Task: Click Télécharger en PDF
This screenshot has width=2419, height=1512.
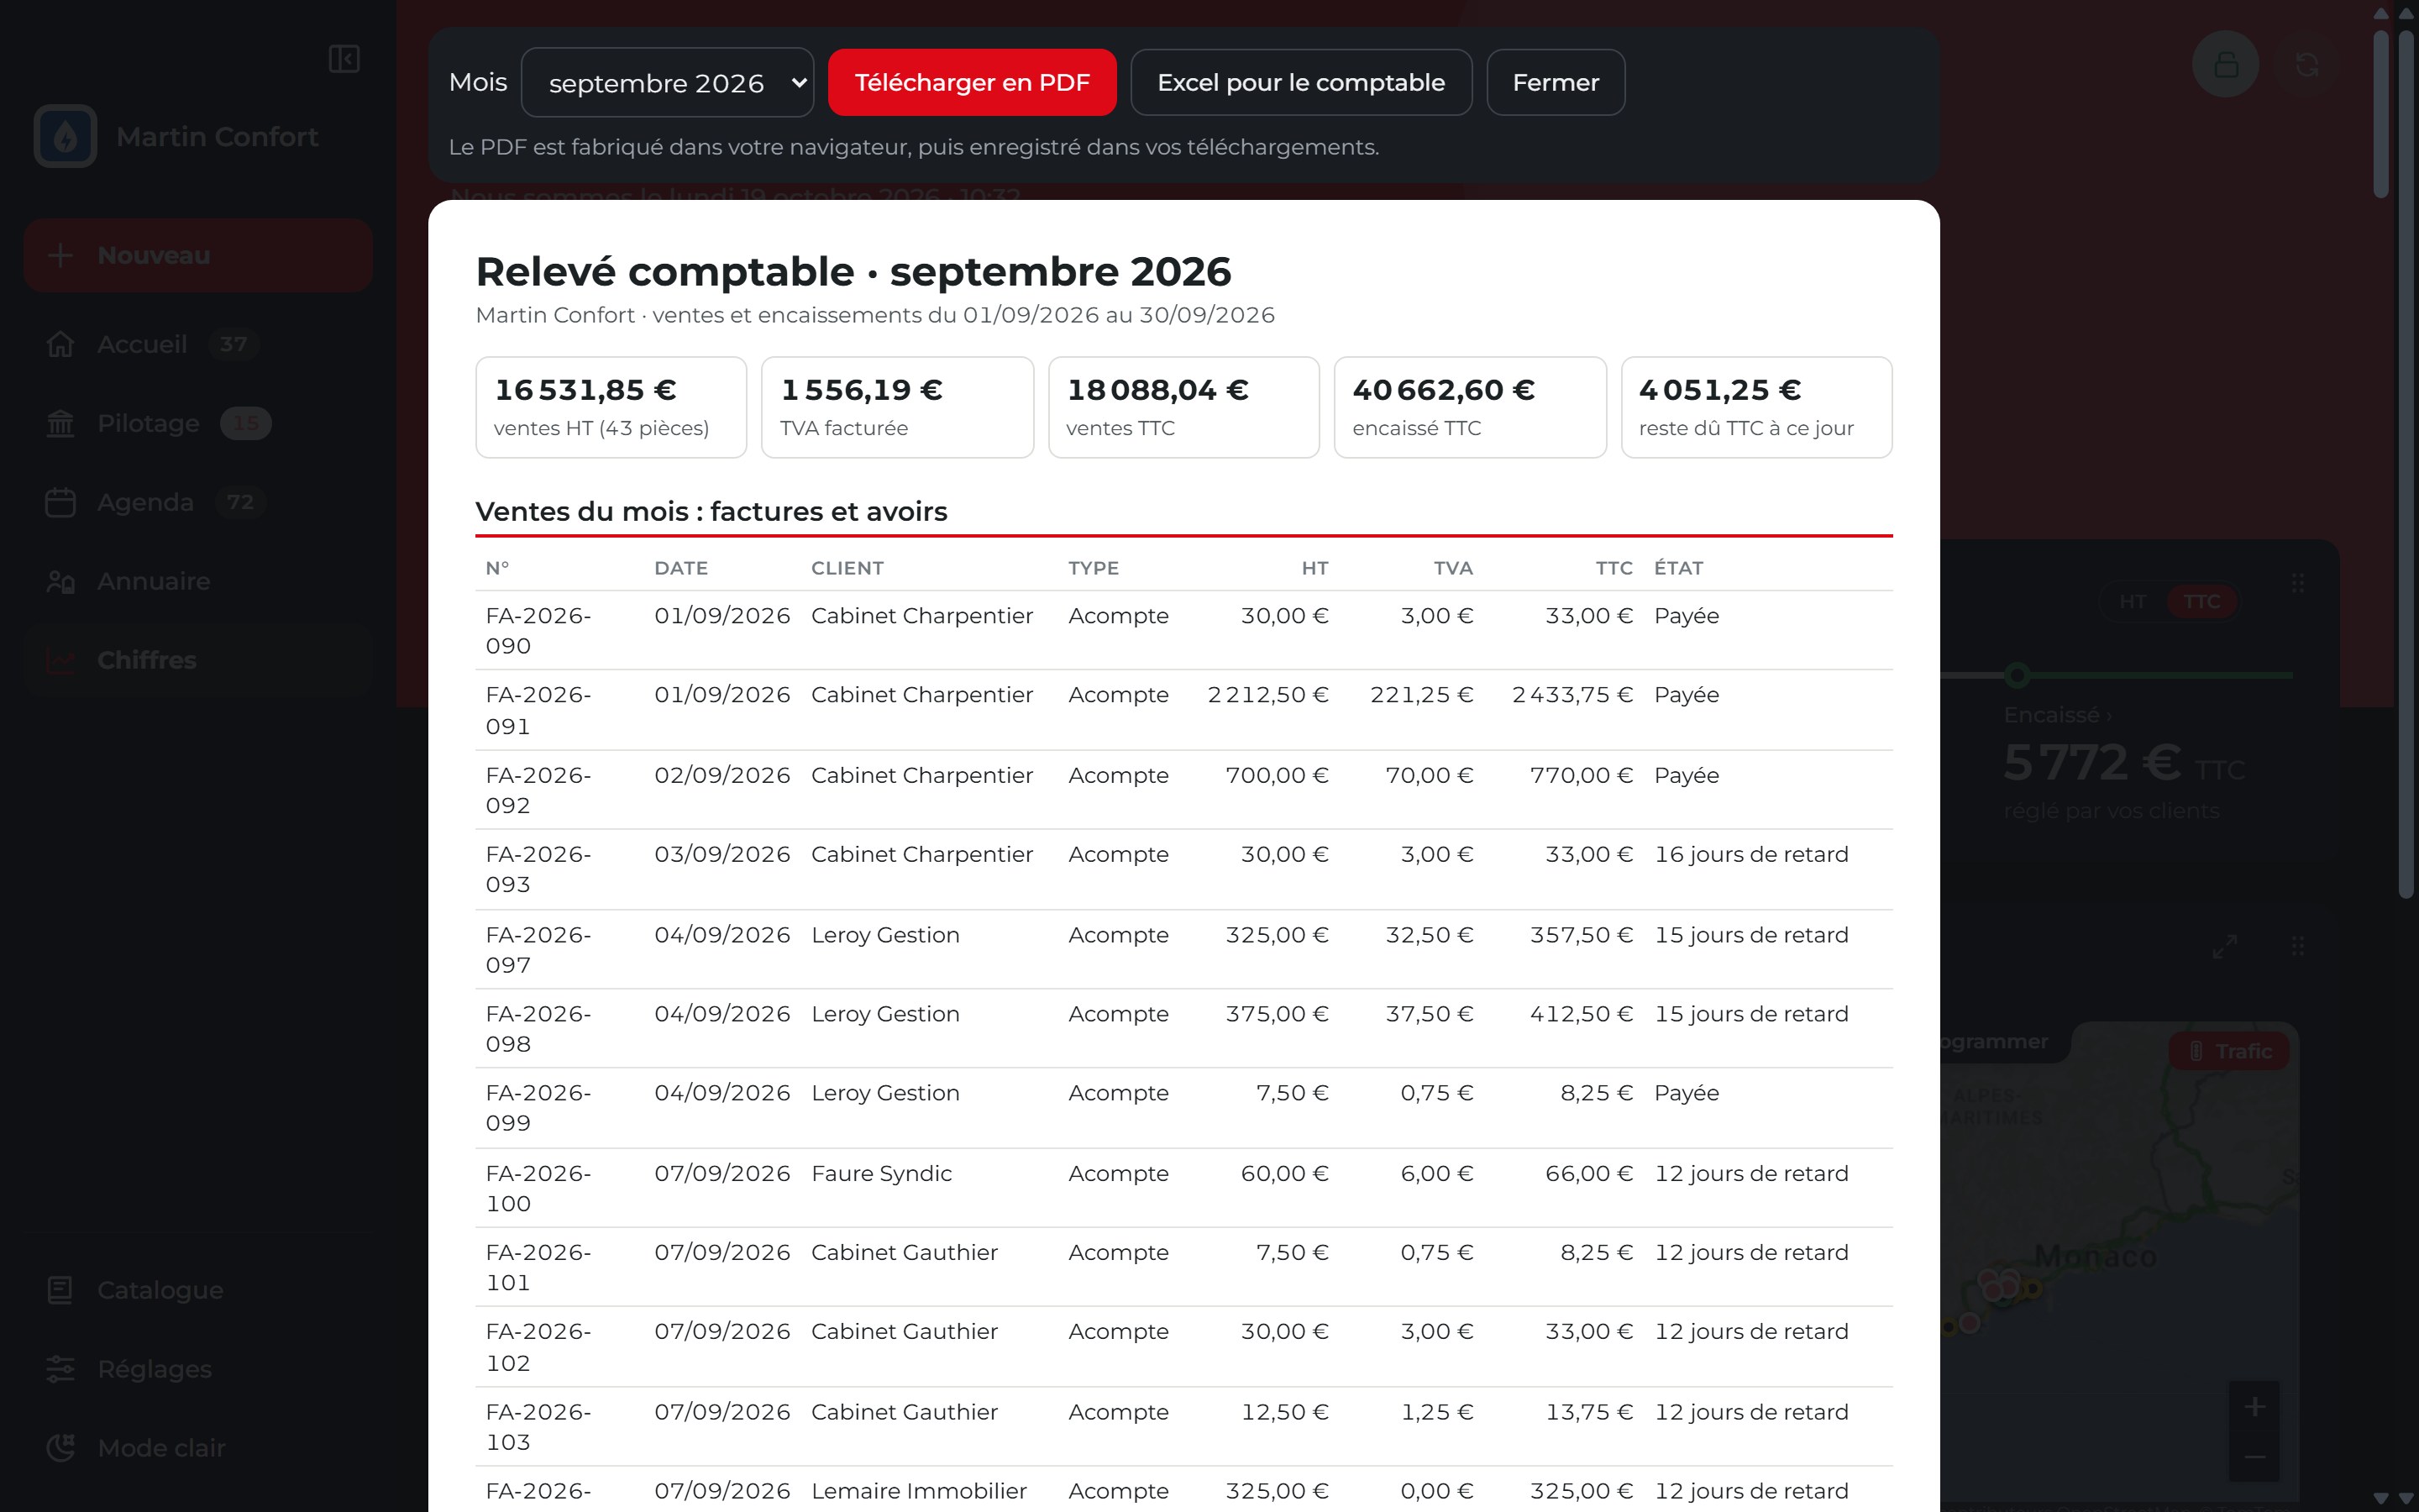Action: 972,83
